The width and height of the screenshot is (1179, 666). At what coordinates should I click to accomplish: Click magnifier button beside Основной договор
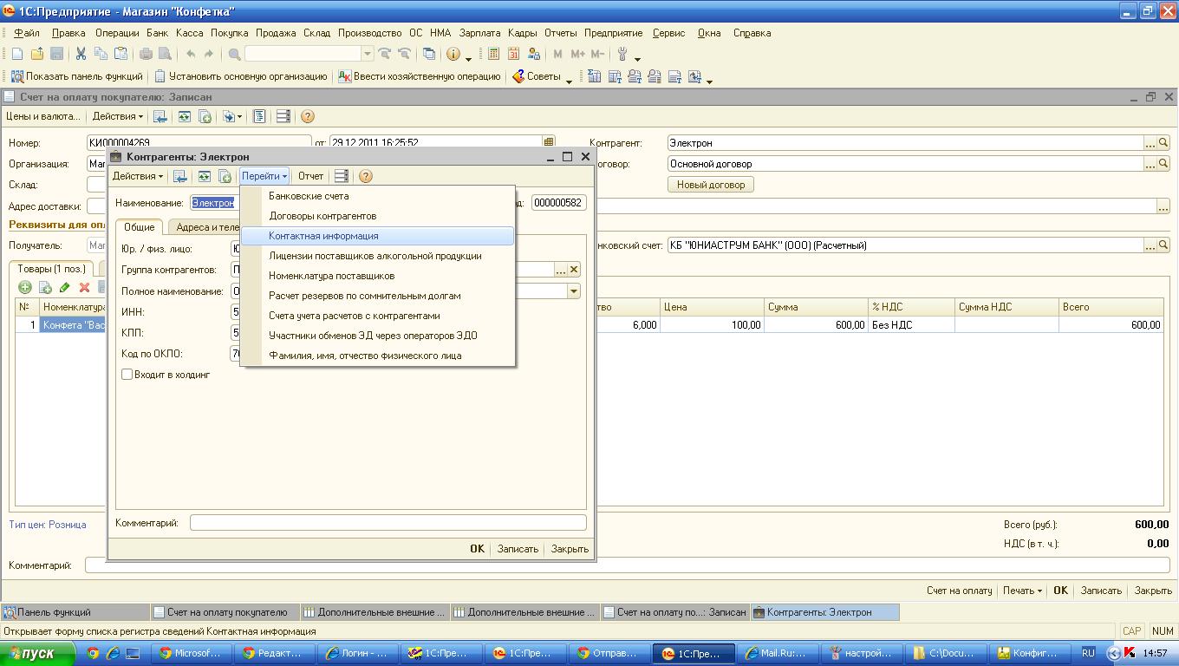[x=1164, y=164]
